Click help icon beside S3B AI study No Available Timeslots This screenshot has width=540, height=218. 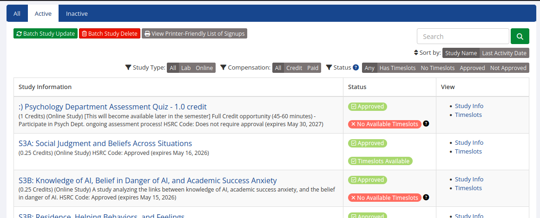(x=426, y=198)
